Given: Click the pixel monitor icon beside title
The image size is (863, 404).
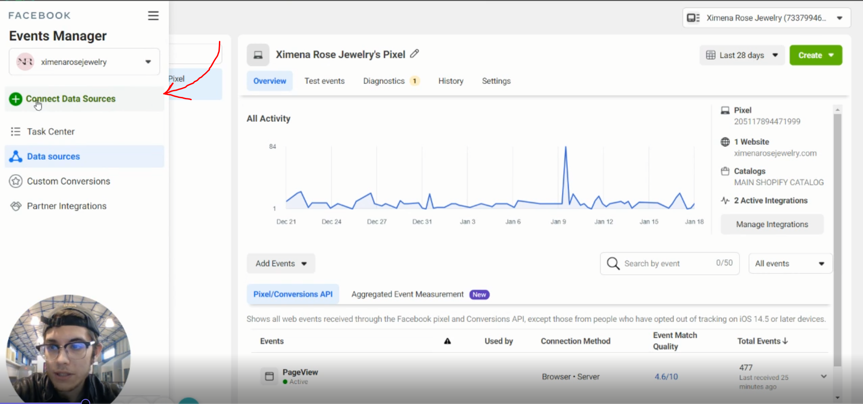Looking at the screenshot, I should point(258,55).
